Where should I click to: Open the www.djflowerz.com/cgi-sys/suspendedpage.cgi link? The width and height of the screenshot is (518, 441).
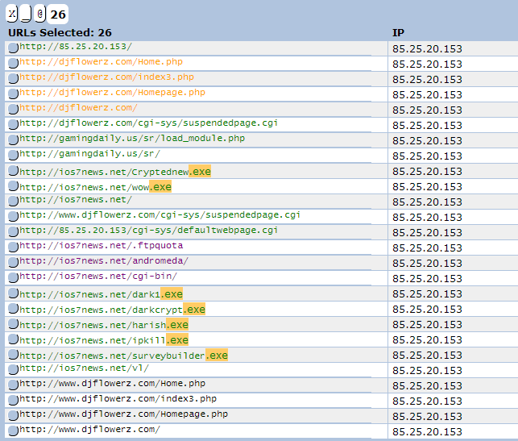[x=160, y=215]
